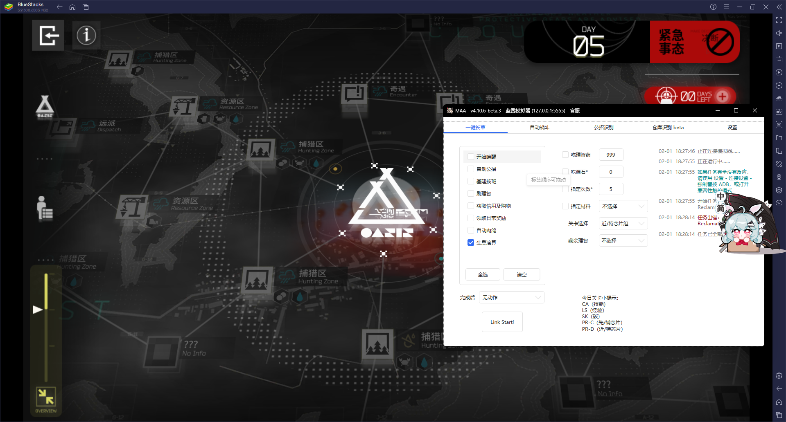The height and width of the screenshot is (422, 786).
Task: Enable the 自动公招 checkbox
Action: 471,169
